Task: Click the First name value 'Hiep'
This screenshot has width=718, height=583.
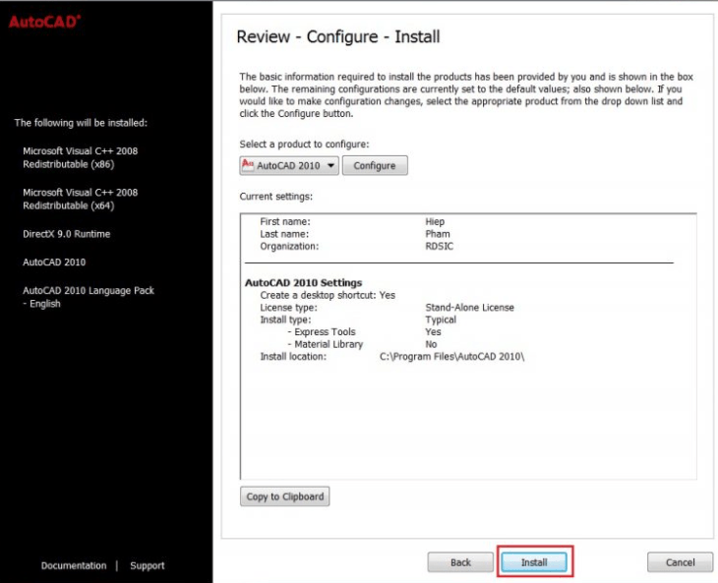Action: (435, 221)
